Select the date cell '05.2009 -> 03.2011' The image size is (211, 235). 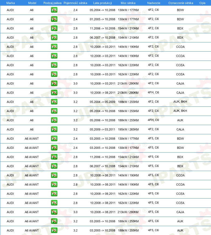[x=103, y=129]
